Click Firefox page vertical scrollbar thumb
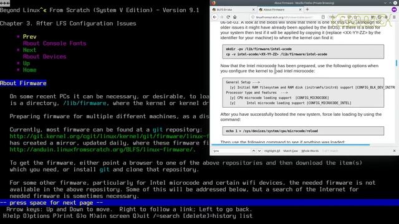Viewport: 399px width, 224px height. [x=397, y=63]
